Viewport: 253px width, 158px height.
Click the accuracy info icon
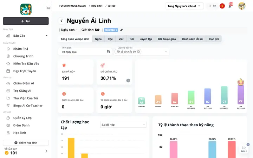click(128, 80)
